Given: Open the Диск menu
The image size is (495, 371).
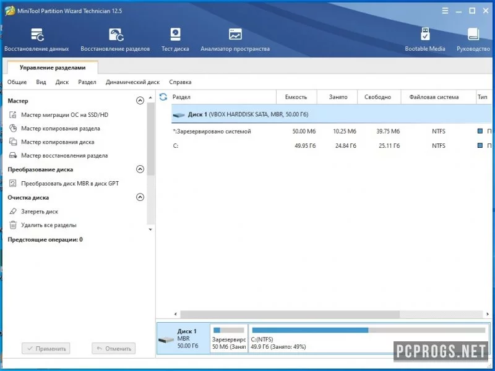Looking at the screenshot, I should 62,82.
